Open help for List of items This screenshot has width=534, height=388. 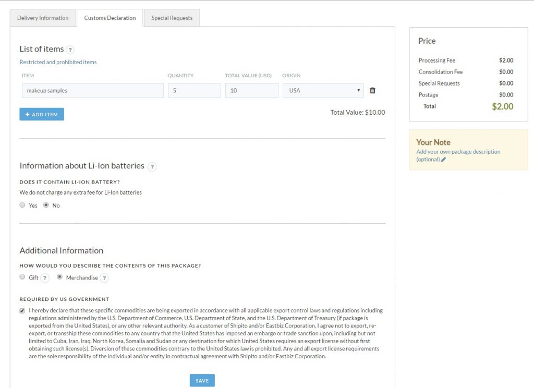click(x=70, y=50)
